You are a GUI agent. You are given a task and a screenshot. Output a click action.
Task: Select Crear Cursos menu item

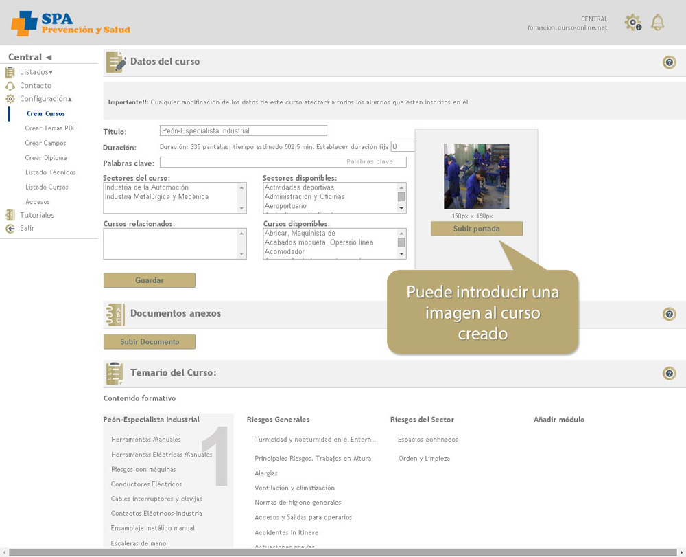click(46, 113)
